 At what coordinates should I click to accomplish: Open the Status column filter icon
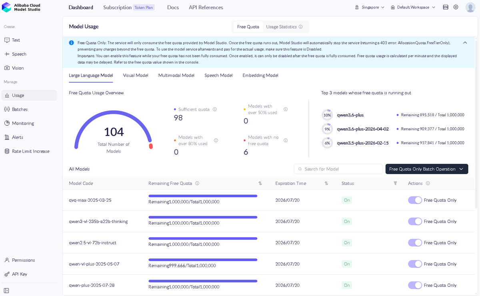(x=395, y=183)
